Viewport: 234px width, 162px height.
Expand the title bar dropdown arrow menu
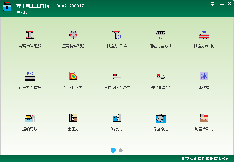point(213,4)
